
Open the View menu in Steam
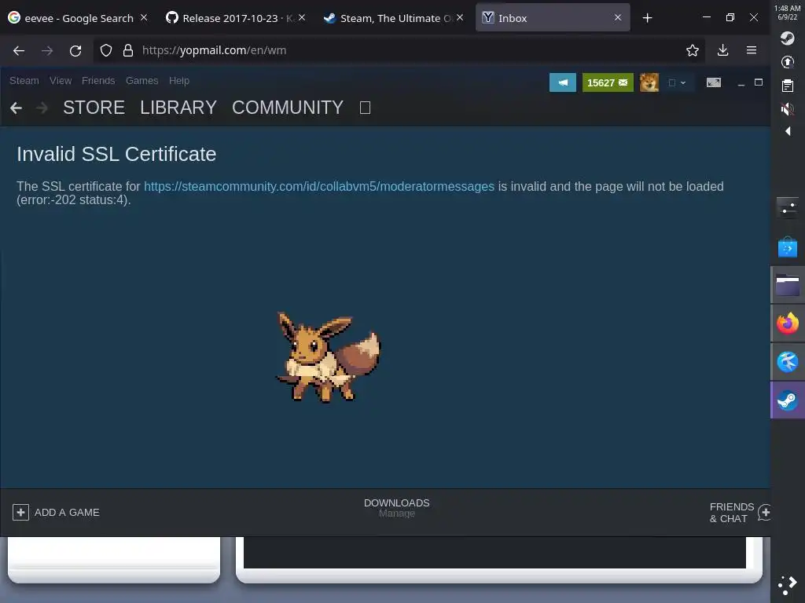click(x=61, y=81)
